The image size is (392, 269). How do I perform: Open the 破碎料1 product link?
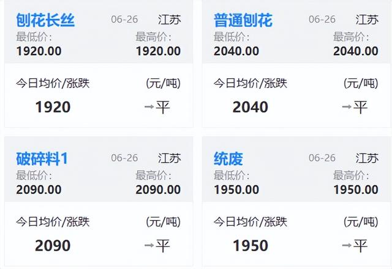(x=42, y=159)
